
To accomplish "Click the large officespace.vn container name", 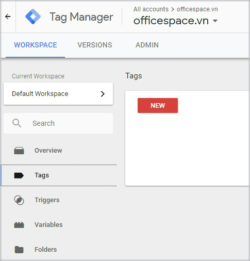I will (171, 21).
